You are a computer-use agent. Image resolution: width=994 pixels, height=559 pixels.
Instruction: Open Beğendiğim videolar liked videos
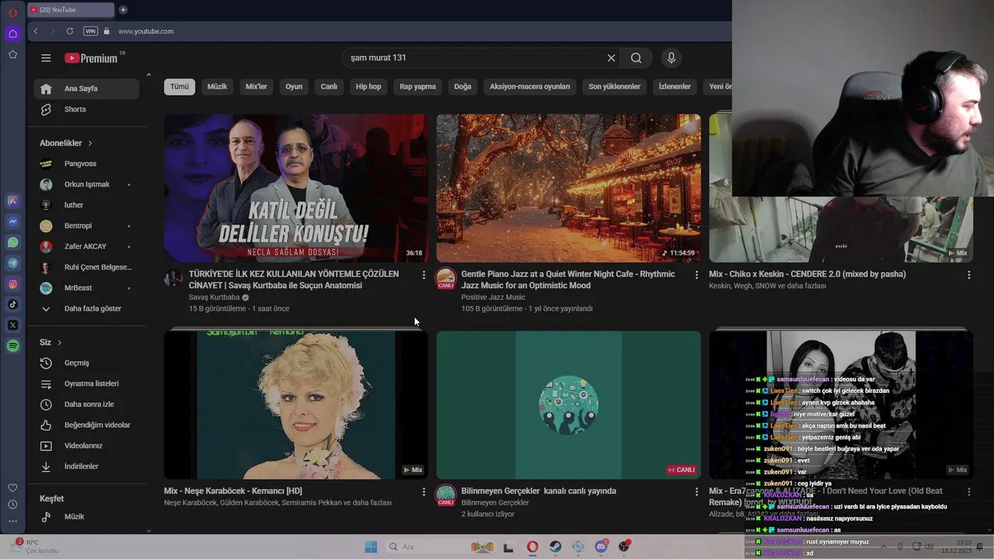pyautogui.click(x=86, y=425)
